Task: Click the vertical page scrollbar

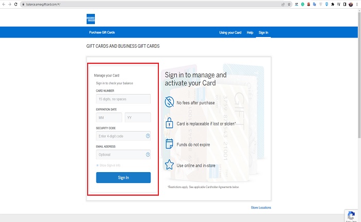Action: click(359, 76)
